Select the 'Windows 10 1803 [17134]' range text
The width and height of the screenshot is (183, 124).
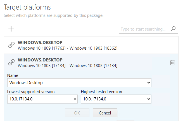pos(68,66)
